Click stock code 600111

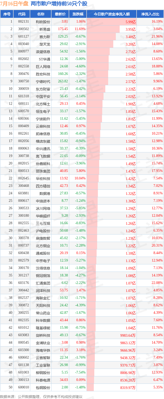coord(24,104)
